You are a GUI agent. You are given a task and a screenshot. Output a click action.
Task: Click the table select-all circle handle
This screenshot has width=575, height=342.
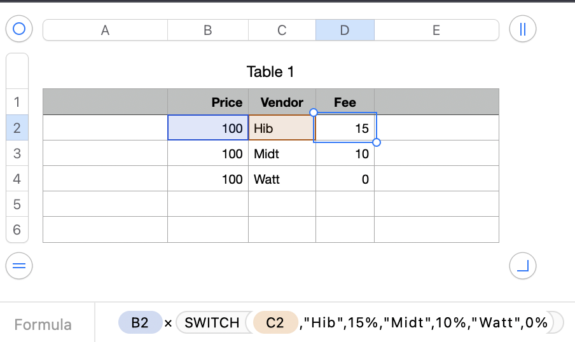(19, 29)
